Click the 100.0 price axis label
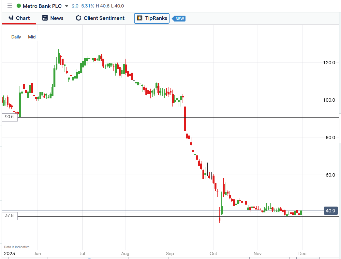 click(x=329, y=100)
